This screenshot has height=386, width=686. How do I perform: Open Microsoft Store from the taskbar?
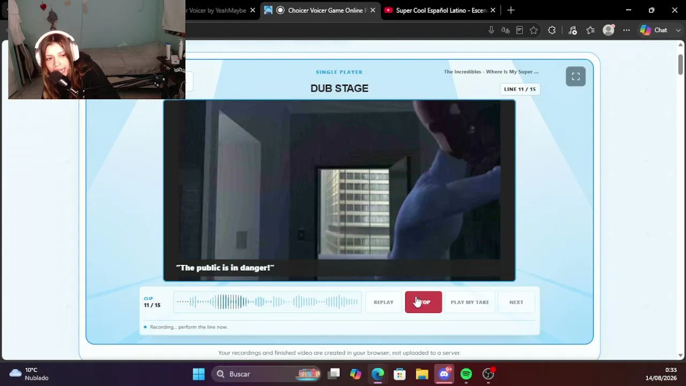[400, 374]
